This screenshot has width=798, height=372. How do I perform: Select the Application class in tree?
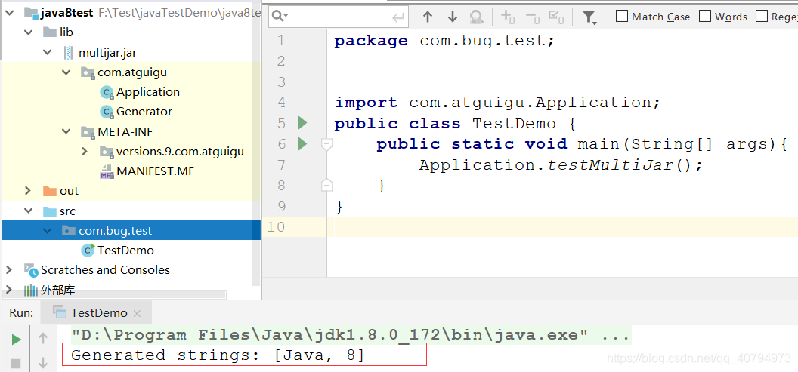pyautogui.click(x=148, y=92)
